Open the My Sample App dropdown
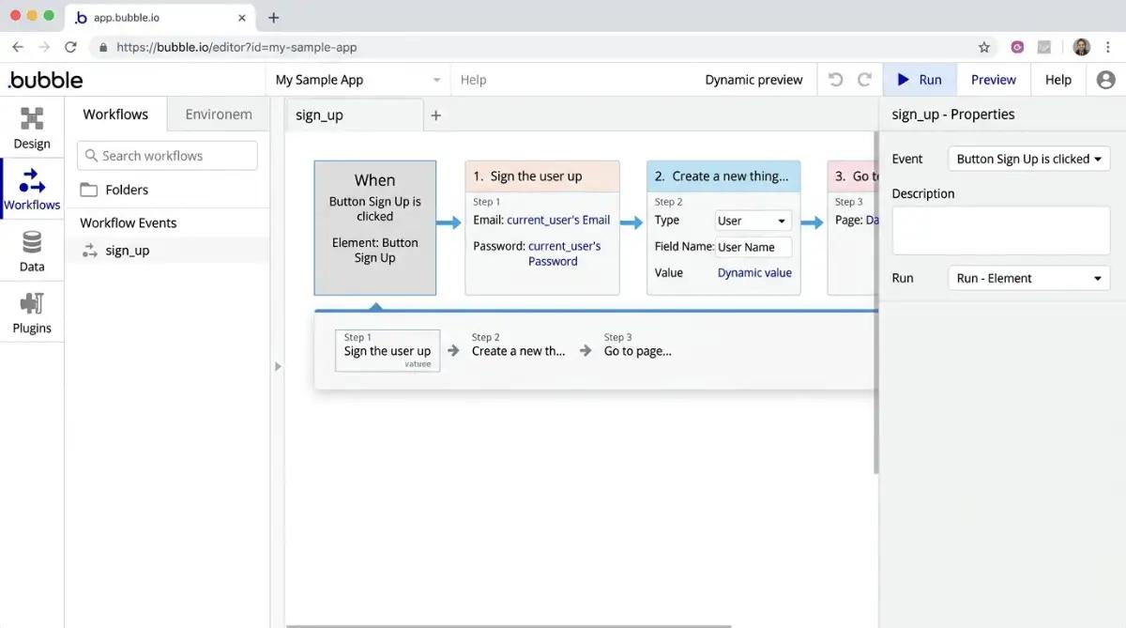This screenshot has width=1126, height=628. click(358, 80)
